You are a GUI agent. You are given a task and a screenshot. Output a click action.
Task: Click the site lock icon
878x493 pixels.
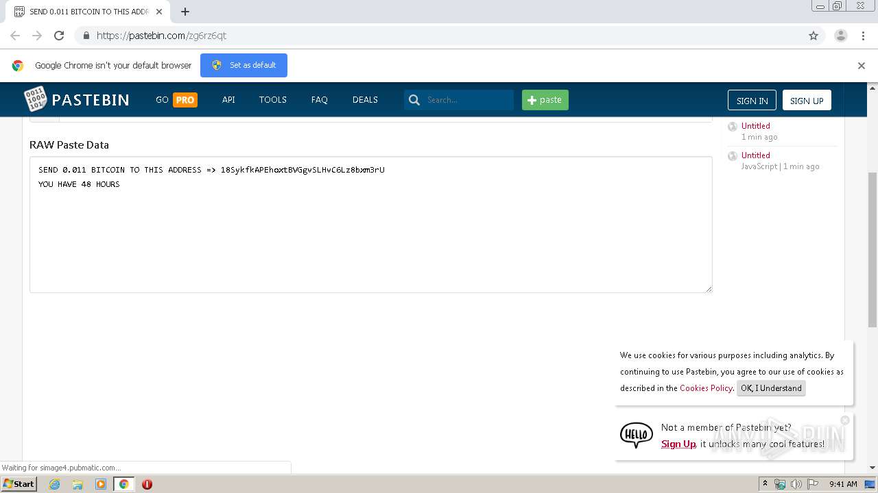86,36
